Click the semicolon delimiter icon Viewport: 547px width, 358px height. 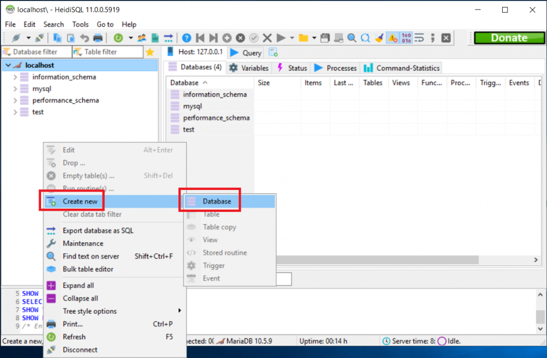[433, 38]
